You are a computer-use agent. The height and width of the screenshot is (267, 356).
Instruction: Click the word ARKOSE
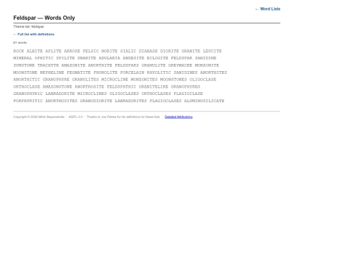72,51
